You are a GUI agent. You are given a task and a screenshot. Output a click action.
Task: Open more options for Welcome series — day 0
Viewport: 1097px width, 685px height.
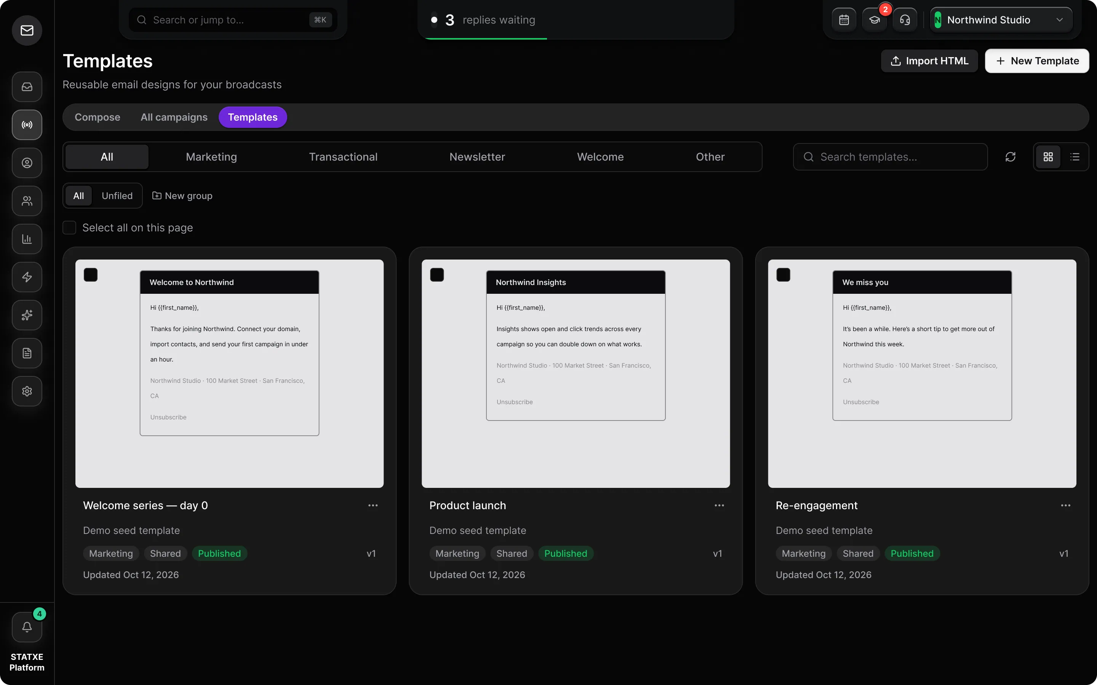(373, 506)
